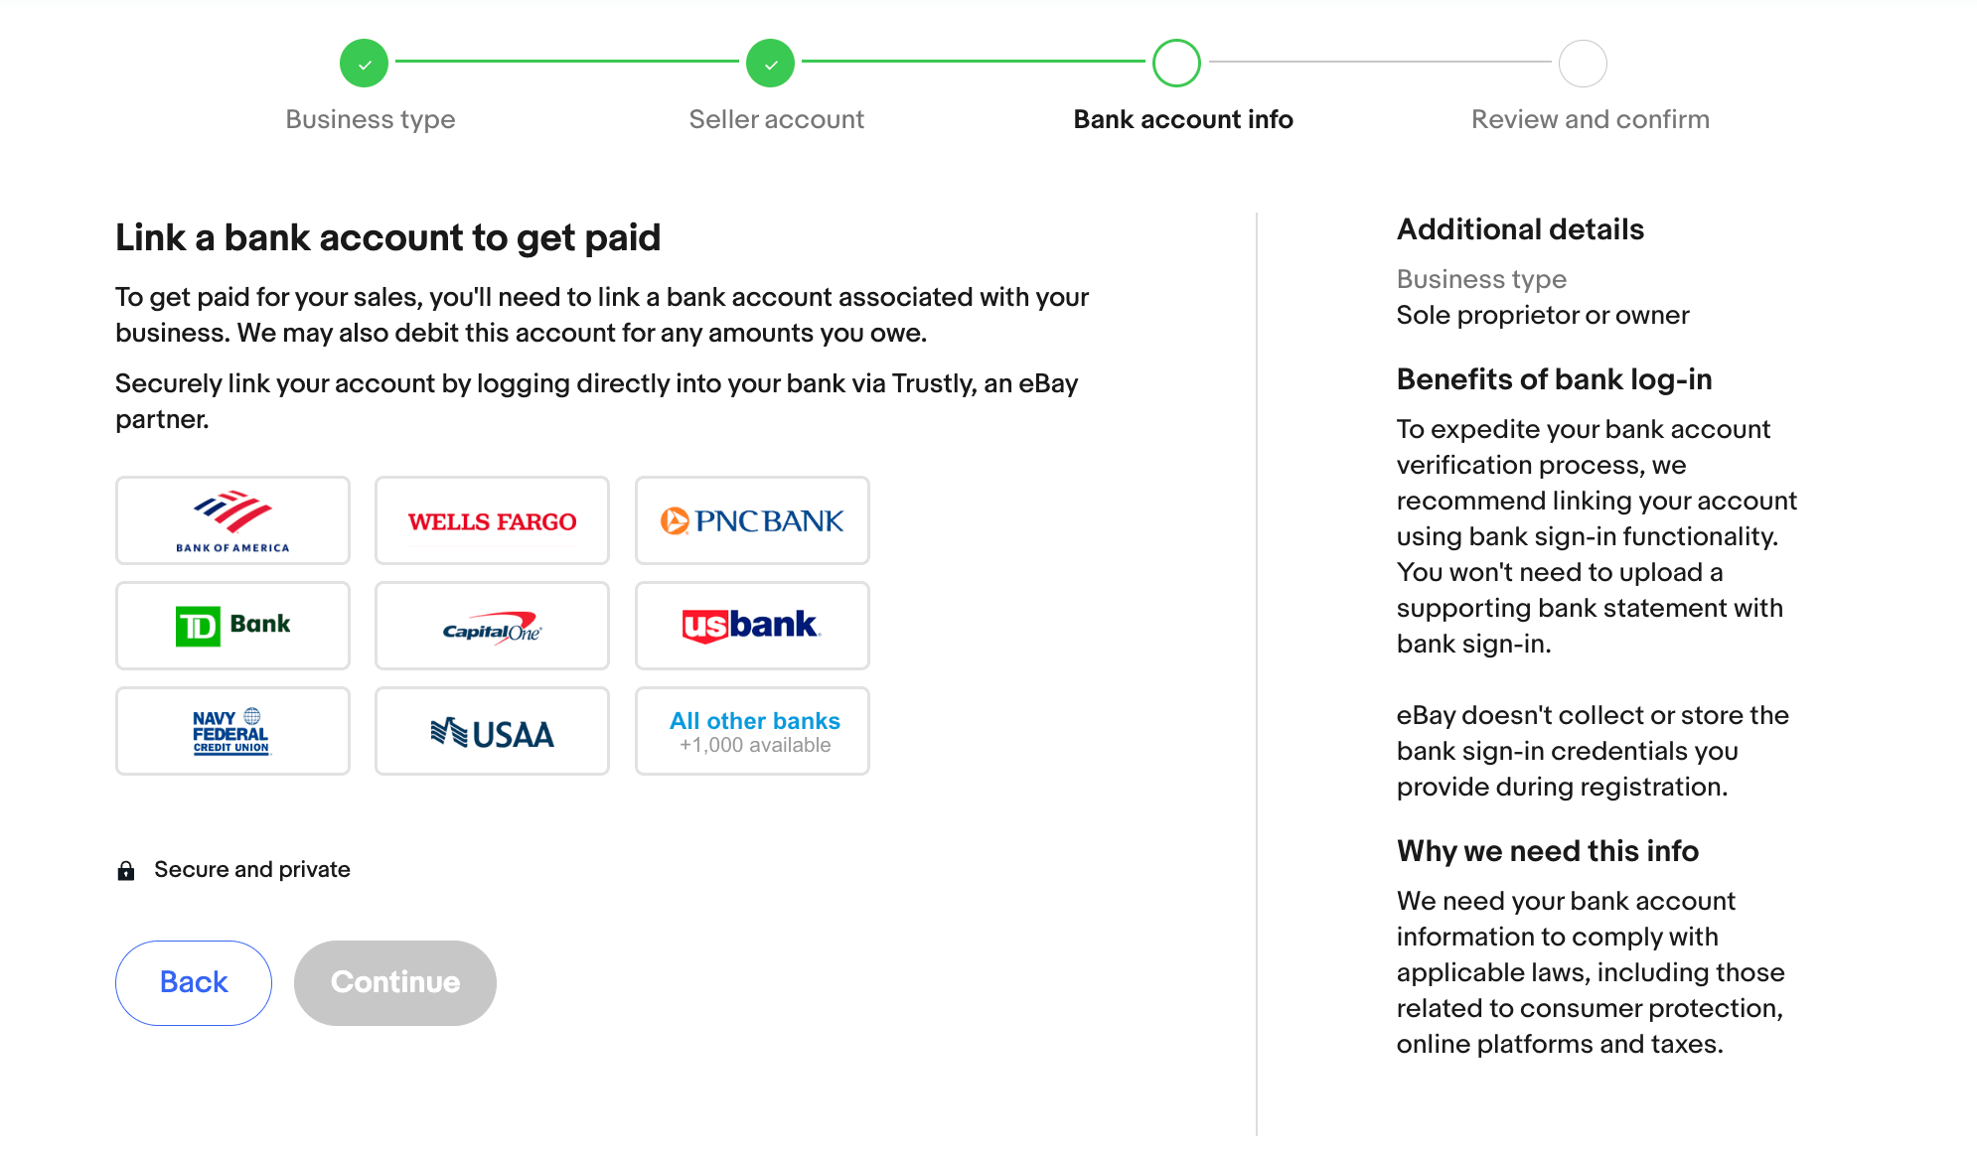Select the US Bank logo
The image size is (1977, 1164).
click(x=752, y=626)
